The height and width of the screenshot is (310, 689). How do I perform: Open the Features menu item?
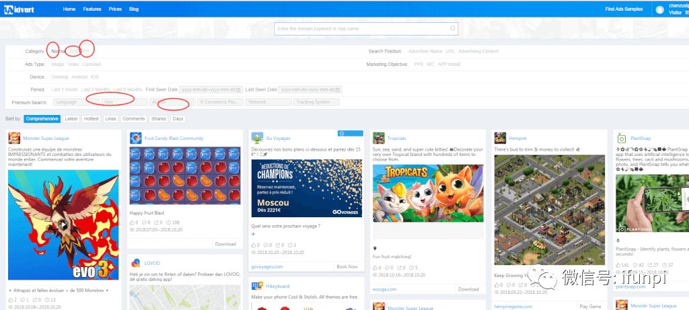pyautogui.click(x=92, y=9)
